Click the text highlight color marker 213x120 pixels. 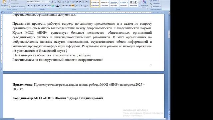coord(53,6)
